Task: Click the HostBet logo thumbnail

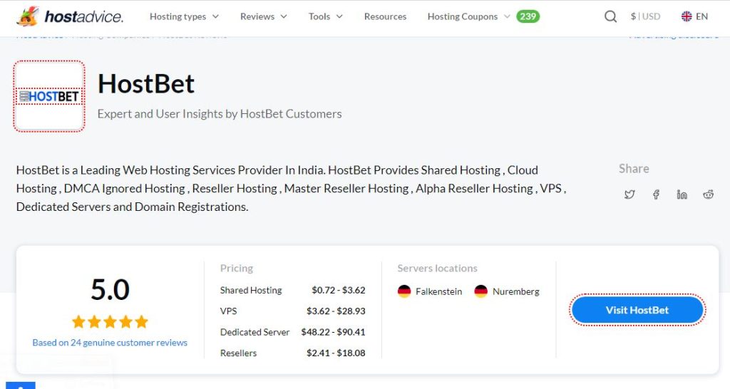Action: [49, 96]
